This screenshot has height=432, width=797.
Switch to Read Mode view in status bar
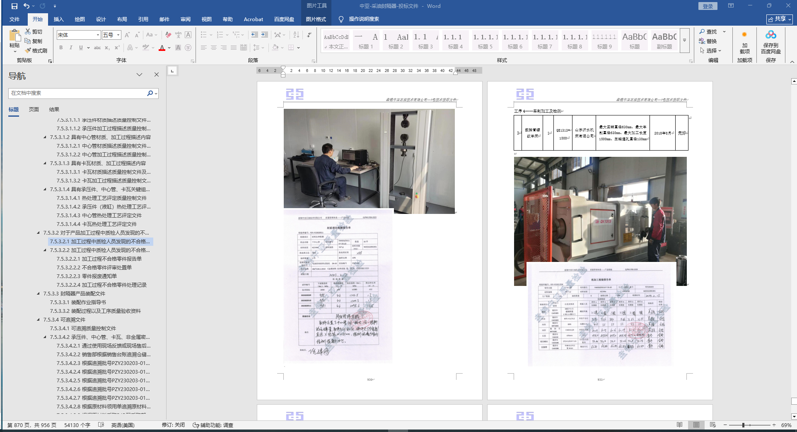[x=679, y=425]
